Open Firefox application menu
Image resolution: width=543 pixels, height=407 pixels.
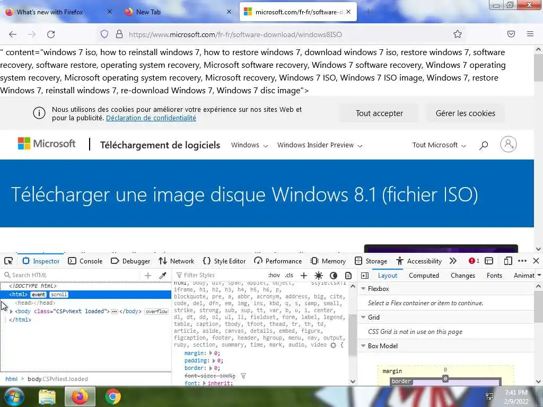point(530,34)
